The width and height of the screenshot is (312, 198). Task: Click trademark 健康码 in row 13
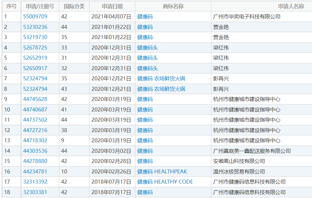point(145,141)
